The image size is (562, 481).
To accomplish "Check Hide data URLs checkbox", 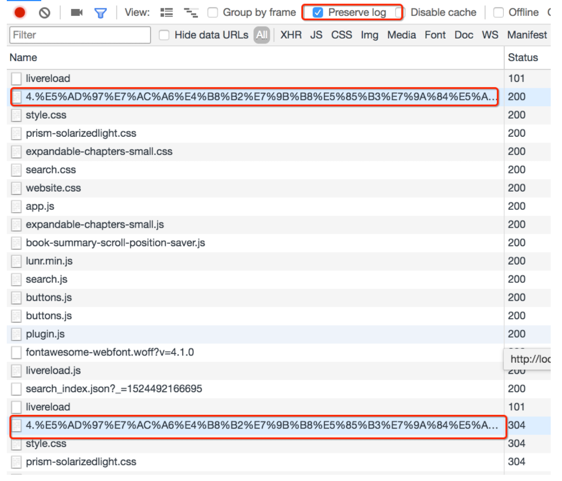I will (x=164, y=35).
